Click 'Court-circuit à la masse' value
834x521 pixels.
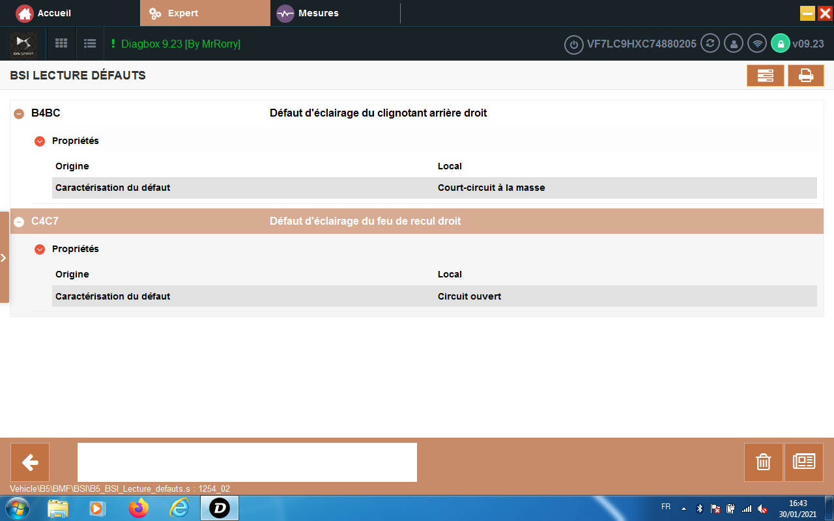coord(491,188)
